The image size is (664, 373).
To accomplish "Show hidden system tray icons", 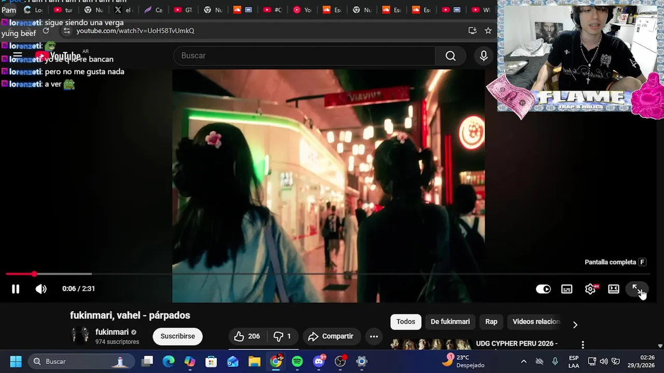I will coord(523,361).
